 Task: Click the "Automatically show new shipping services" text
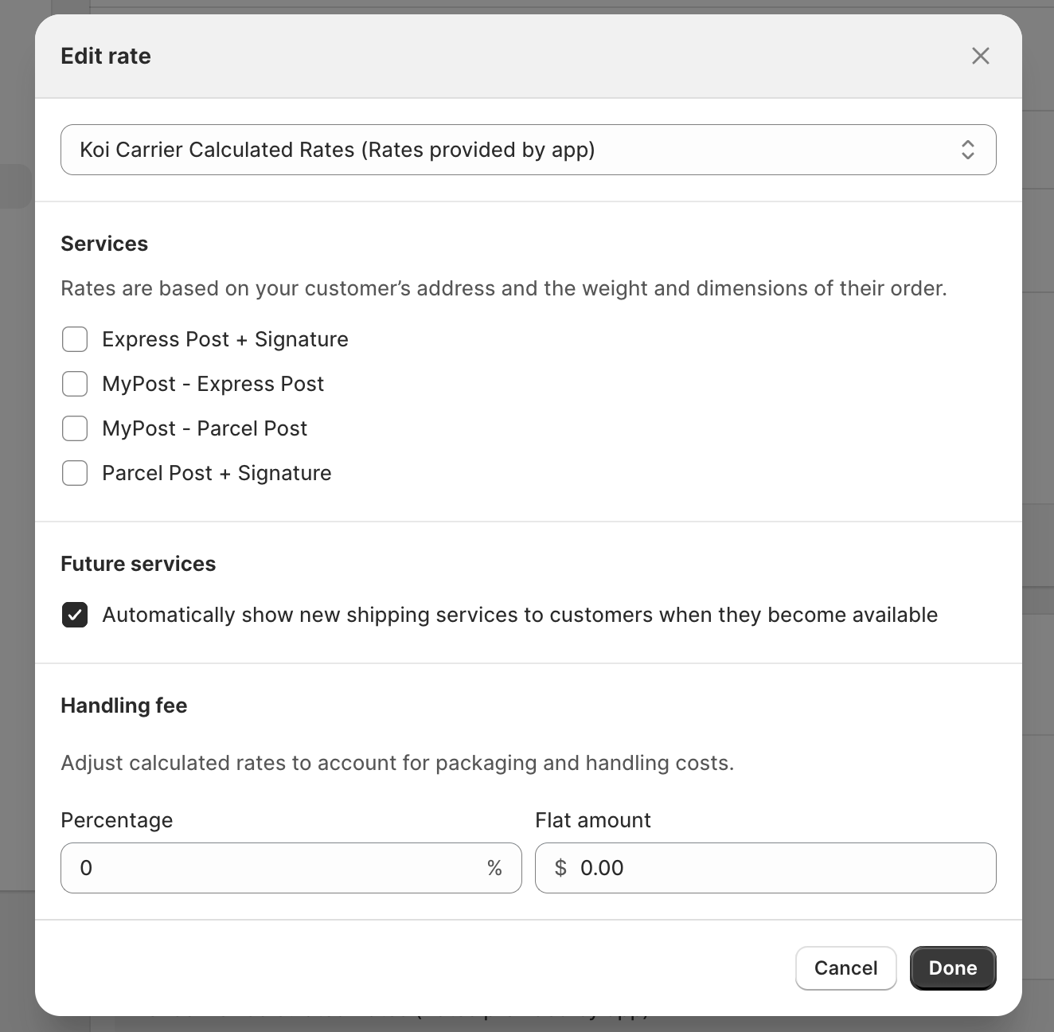pos(520,615)
